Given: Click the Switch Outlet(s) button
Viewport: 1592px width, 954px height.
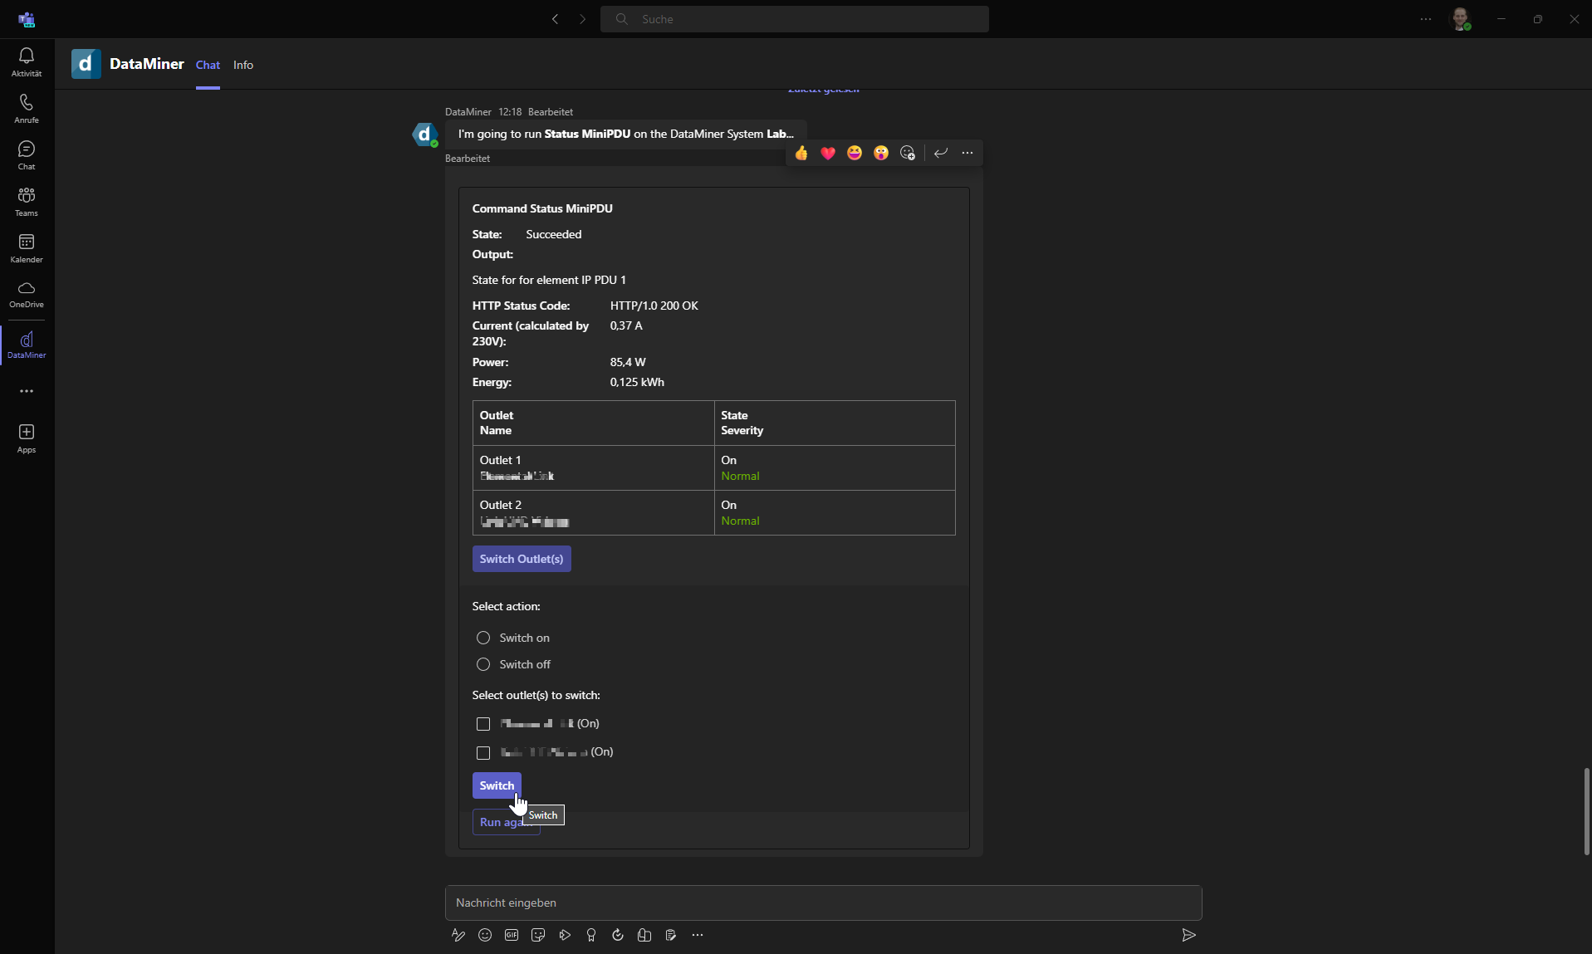Looking at the screenshot, I should pyautogui.click(x=522, y=559).
